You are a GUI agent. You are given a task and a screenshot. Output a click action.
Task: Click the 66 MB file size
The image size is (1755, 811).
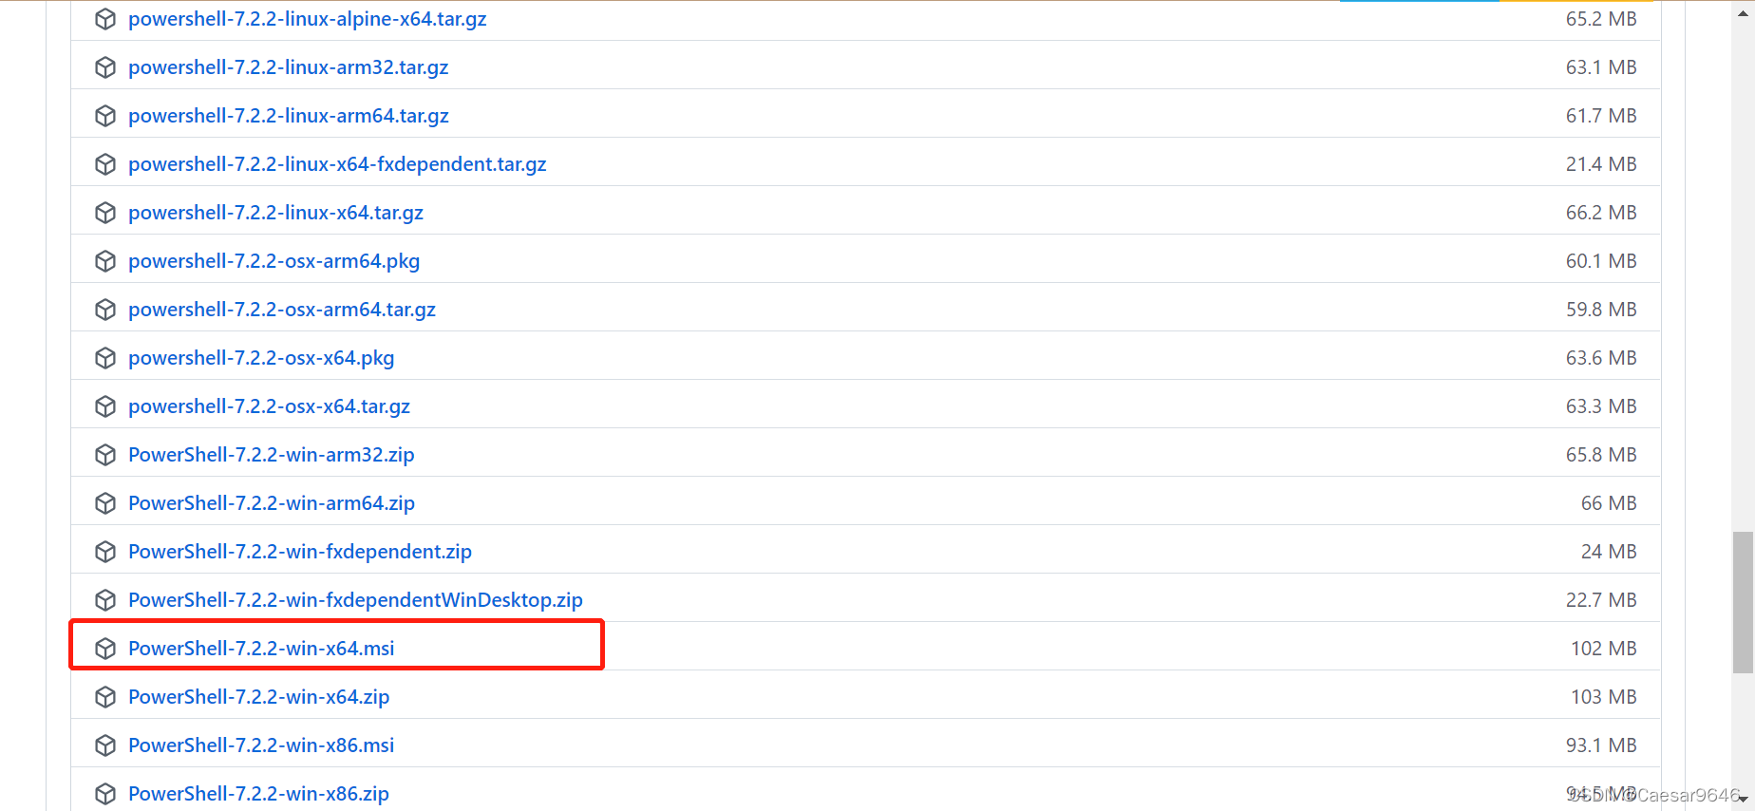pos(1609,503)
